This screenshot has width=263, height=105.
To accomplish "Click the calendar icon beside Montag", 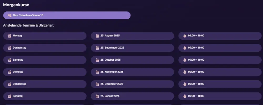I will (10, 36).
